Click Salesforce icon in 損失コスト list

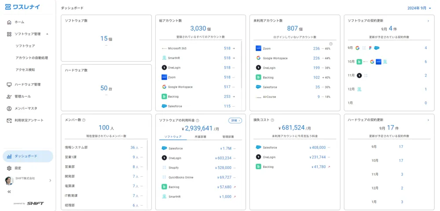[x=258, y=147]
